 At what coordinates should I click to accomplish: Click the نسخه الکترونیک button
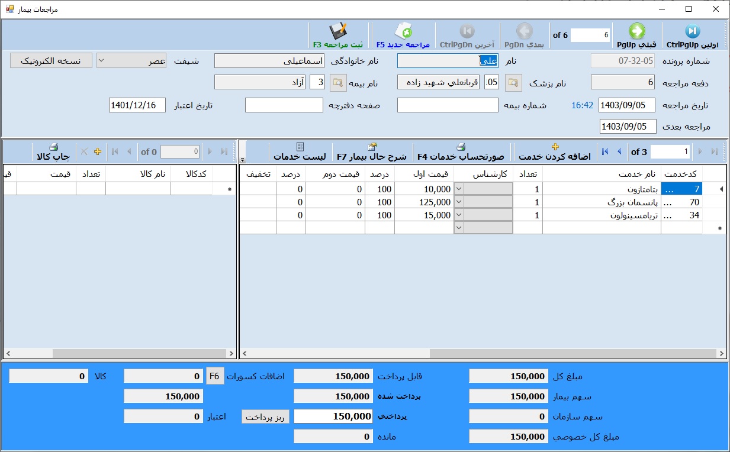click(51, 61)
